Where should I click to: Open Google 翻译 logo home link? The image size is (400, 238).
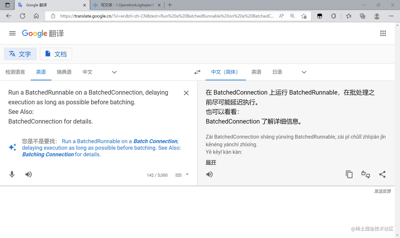click(x=43, y=33)
